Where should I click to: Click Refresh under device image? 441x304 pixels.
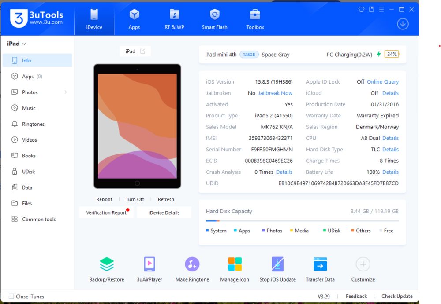click(x=166, y=199)
